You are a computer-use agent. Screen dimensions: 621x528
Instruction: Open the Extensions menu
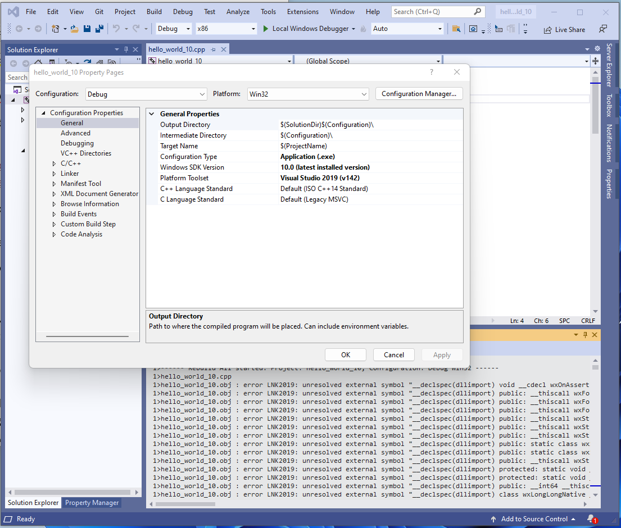point(302,11)
